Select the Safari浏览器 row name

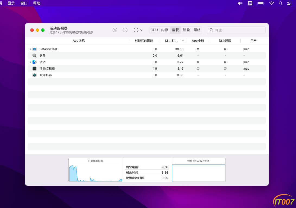pyautogui.click(x=48, y=49)
